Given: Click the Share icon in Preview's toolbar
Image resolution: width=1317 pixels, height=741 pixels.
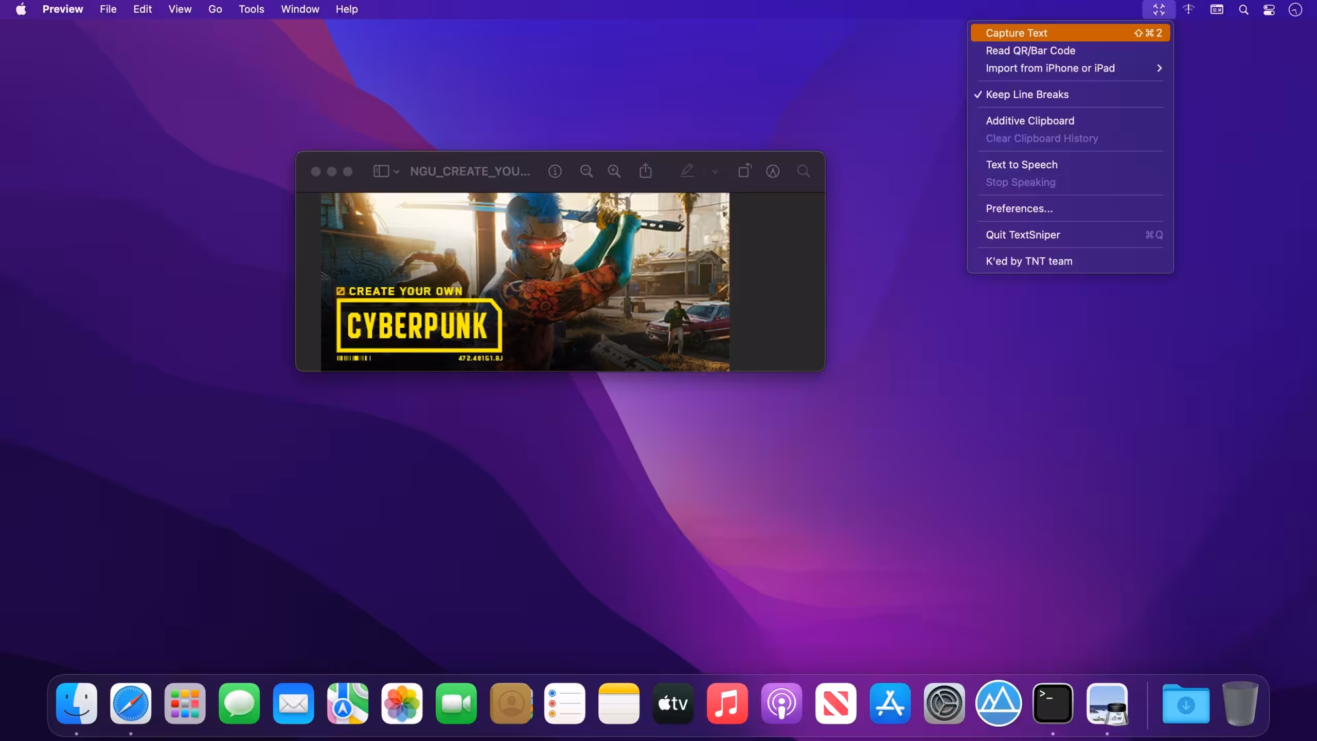Looking at the screenshot, I should (x=646, y=171).
